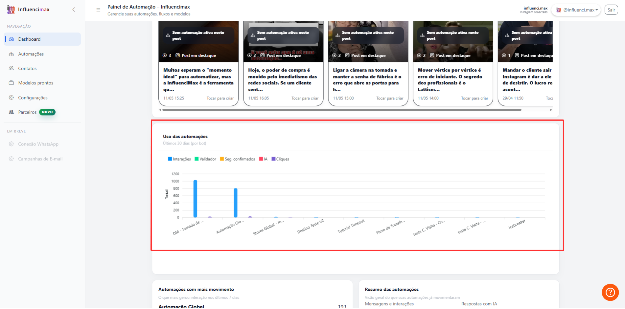Click the Instagram icon on the 11/05 15:00 card
The width and height of the screenshot is (625, 309).
tap(347, 55)
